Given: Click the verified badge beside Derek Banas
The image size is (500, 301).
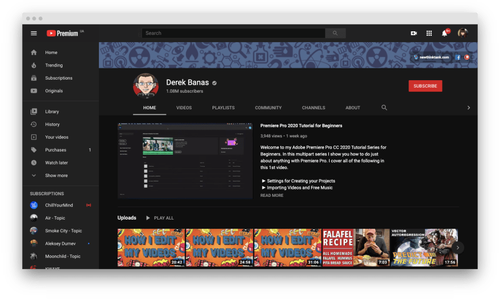Looking at the screenshot, I should pos(214,83).
